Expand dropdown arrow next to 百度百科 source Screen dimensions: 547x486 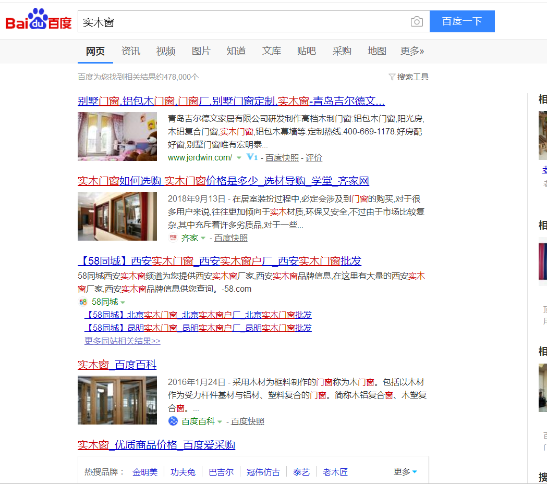[x=220, y=421]
